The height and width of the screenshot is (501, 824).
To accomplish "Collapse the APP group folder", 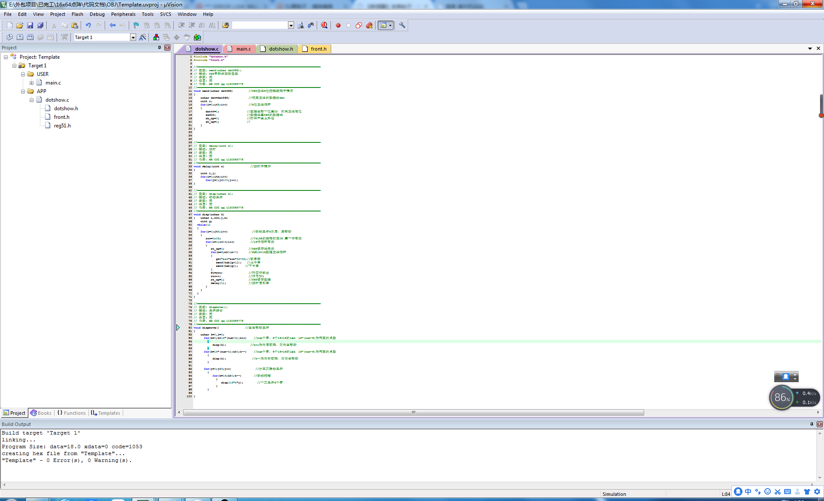I will [23, 91].
